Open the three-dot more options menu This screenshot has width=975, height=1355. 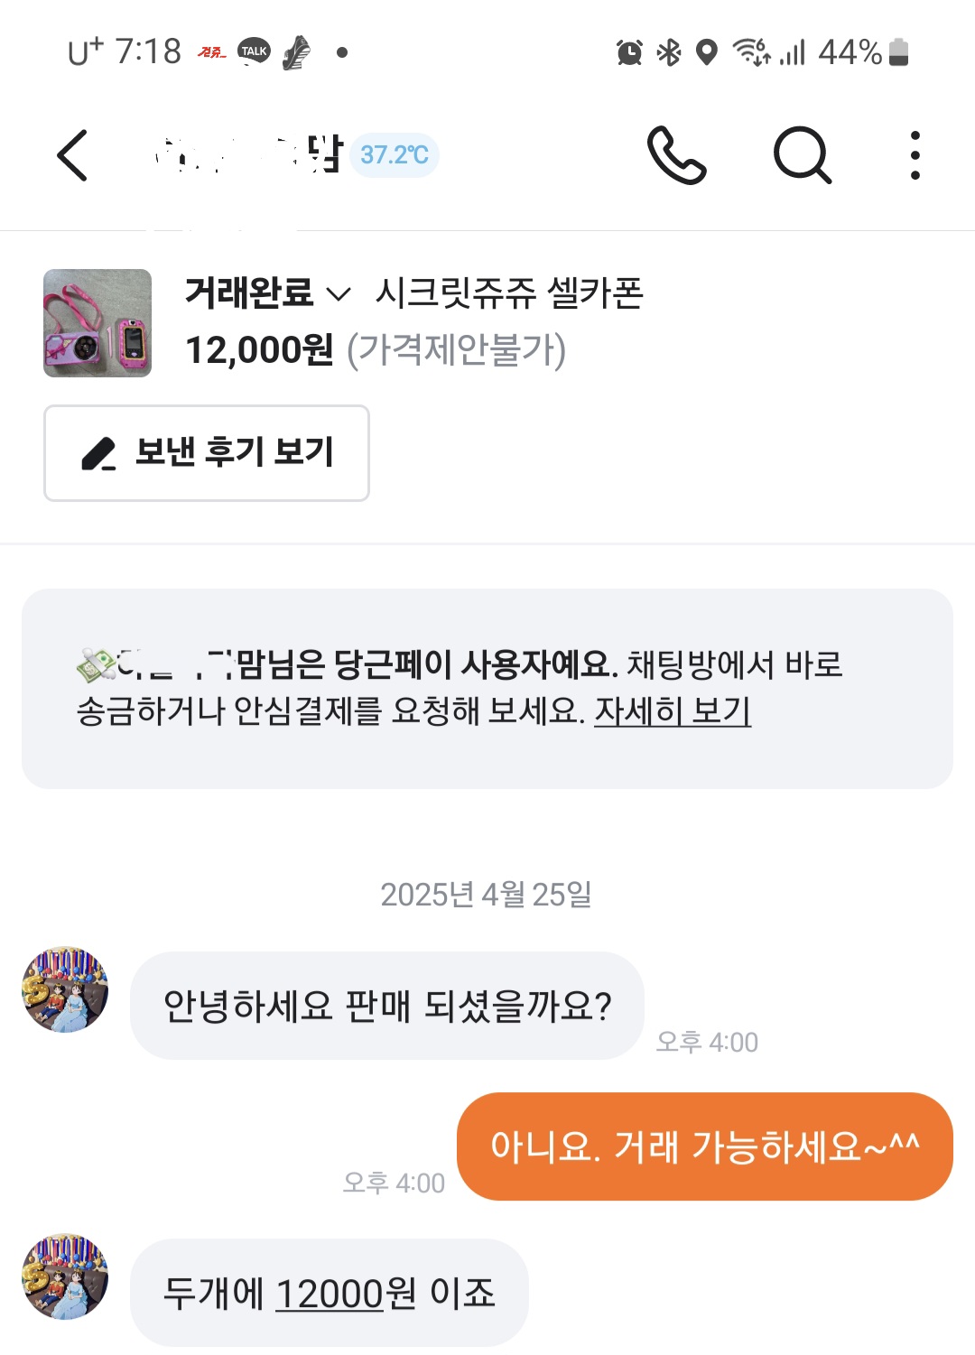pos(915,155)
